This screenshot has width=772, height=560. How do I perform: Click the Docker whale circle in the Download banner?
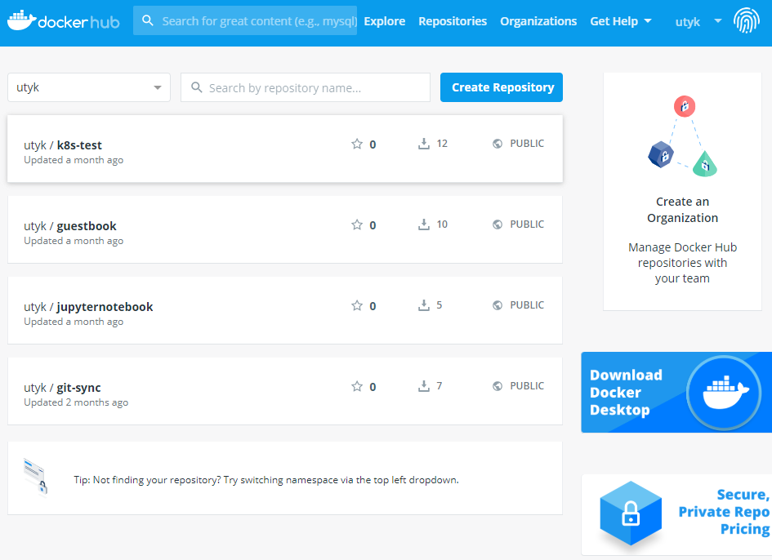coord(724,392)
